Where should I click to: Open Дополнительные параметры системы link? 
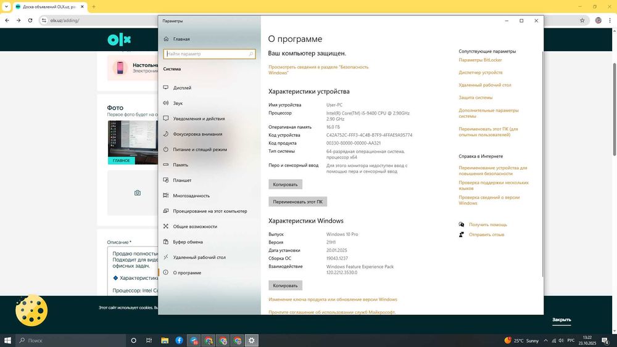click(x=488, y=113)
